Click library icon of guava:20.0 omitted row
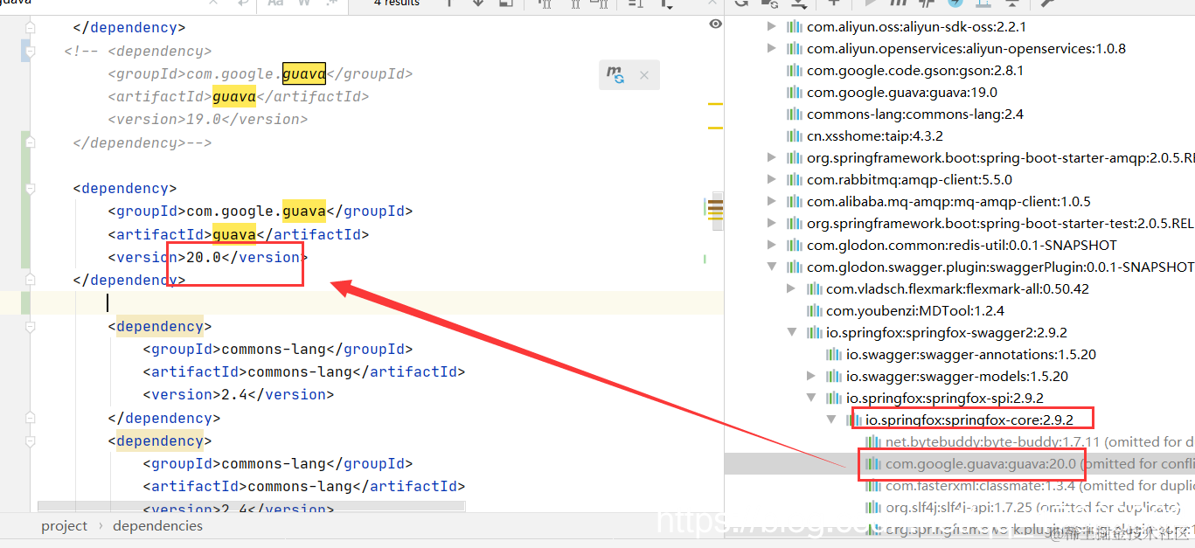 (x=872, y=464)
